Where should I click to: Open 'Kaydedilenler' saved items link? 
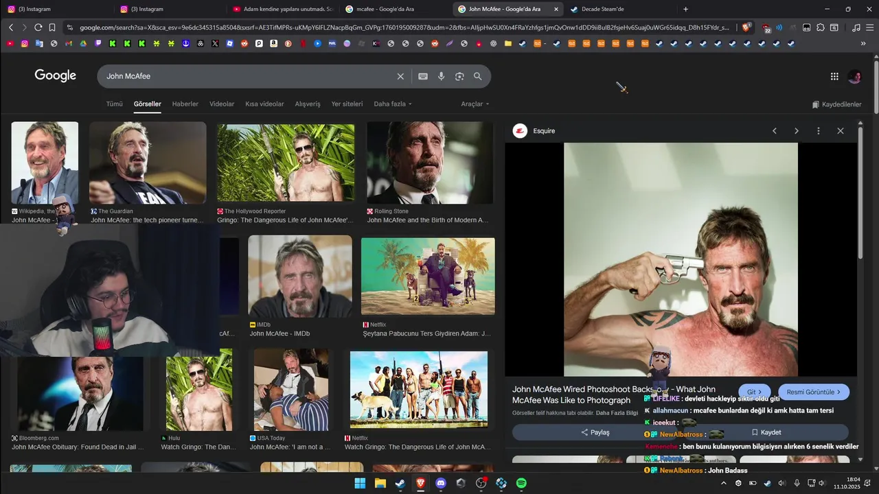click(x=836, y=104)
